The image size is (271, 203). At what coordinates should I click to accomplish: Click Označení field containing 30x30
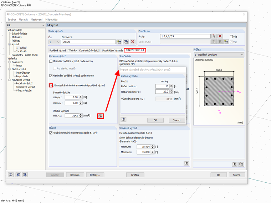(x=89, y=42)
